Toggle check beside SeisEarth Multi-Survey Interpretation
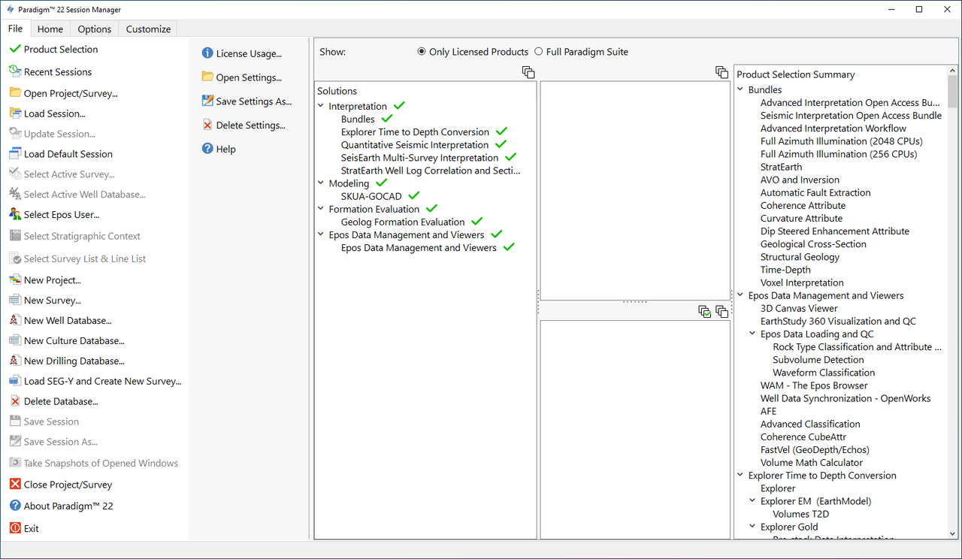Image resolution: width=962 pixels, height=559 pixels. point(510,157)
